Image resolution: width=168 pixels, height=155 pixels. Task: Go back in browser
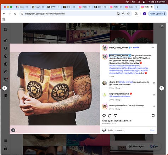click(x=4, y=14)
